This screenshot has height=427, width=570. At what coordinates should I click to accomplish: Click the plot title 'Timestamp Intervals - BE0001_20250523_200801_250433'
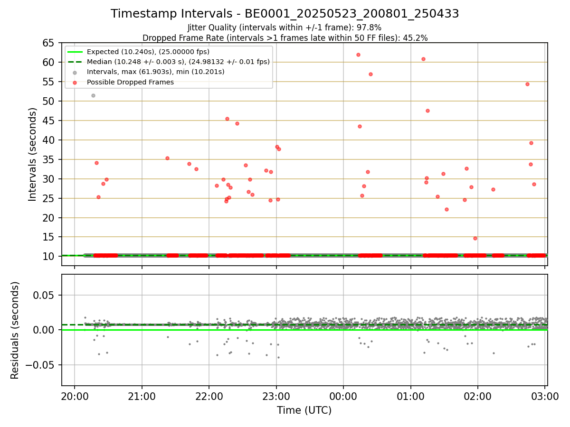285,14
